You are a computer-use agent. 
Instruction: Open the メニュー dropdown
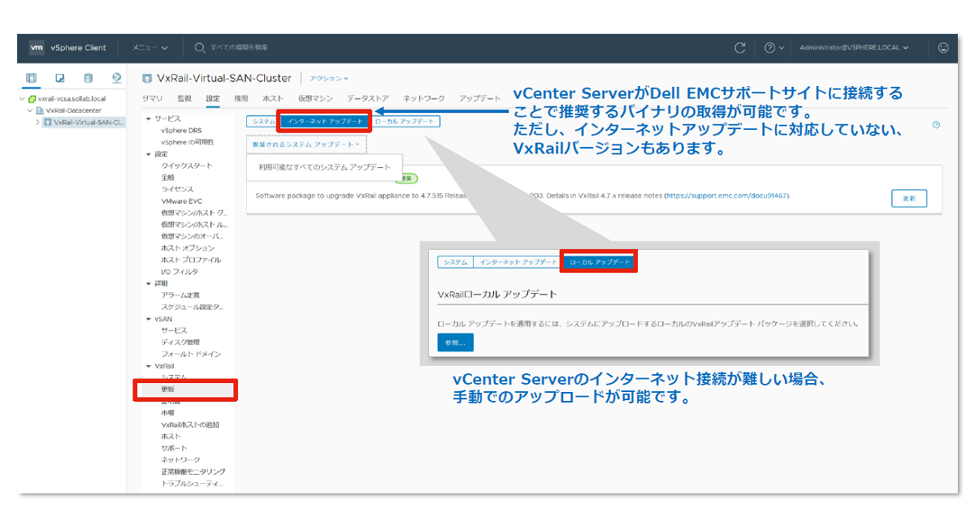pyautogui.click(x=150, y=48)
